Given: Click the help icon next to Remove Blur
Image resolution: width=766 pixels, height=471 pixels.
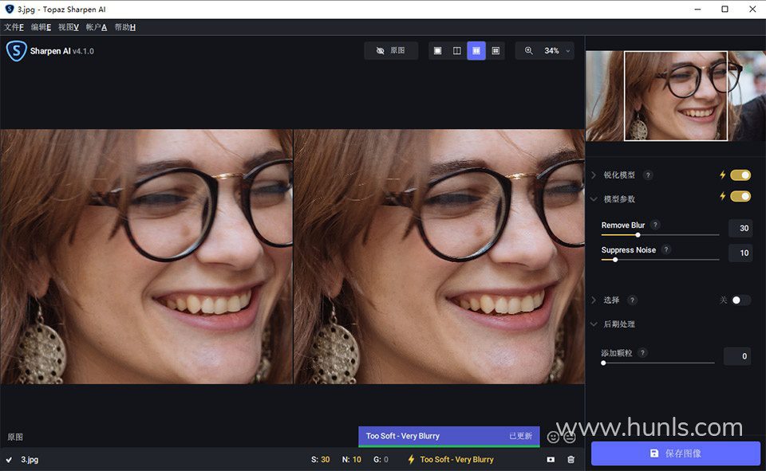Looking at the screenshot, I should tap(655, 226).
